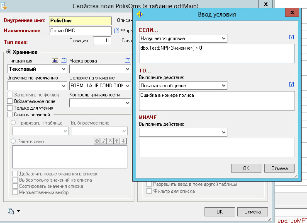Open help [?] in the ЕСЛИ section
Image resolution: width=307 pixels, height=223 pixels.
[291, 37]
